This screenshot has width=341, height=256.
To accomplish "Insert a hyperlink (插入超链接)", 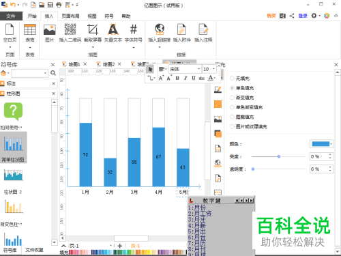I will coord(160,33).
